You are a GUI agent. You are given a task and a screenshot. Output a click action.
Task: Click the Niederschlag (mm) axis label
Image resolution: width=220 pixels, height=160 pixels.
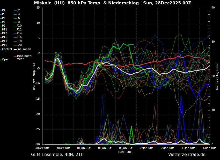217,76
